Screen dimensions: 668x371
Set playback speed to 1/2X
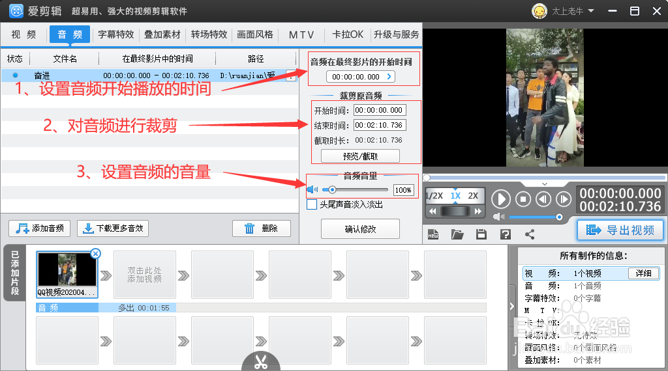click(x=434, y=196)
